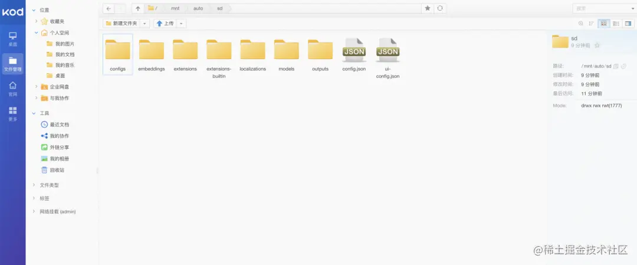This screenshot has width=637, height=265.
Task: Switch to list view mode
Action: click(x=616, y=24)
